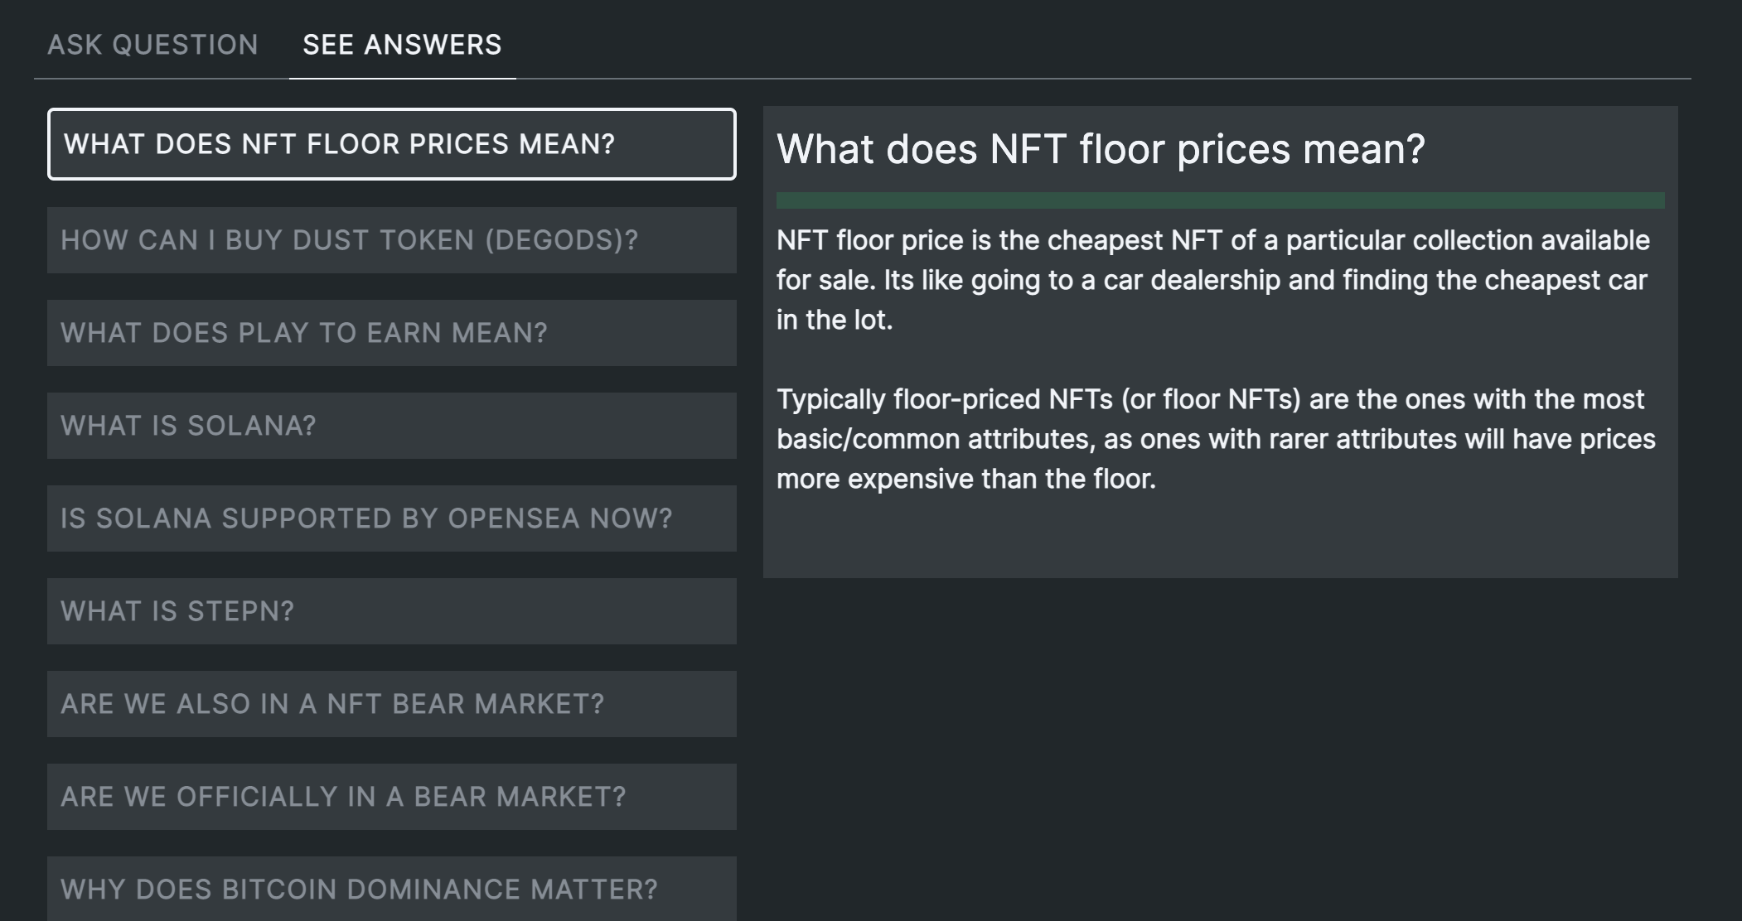This screenshot has height=921, width=1742.
Task: Click the paragraph about floor-priced NFTs attributes
Action: (1215, 439)
